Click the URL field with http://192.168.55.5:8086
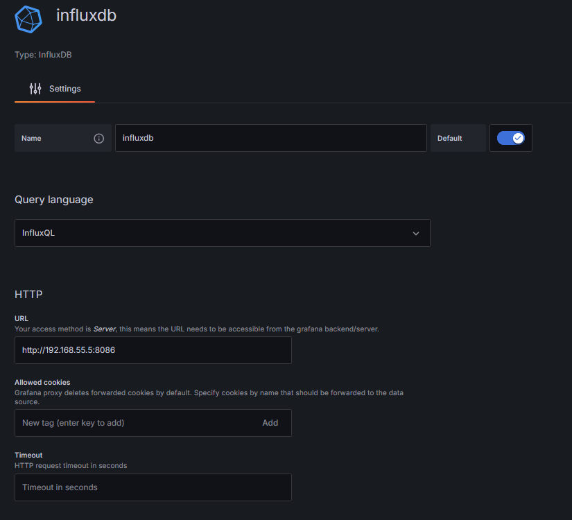Screen dimensions: 572x520 point(153,350)
